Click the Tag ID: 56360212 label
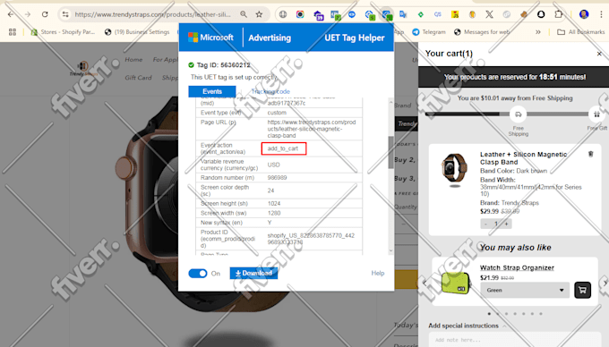 click(223, 64)
